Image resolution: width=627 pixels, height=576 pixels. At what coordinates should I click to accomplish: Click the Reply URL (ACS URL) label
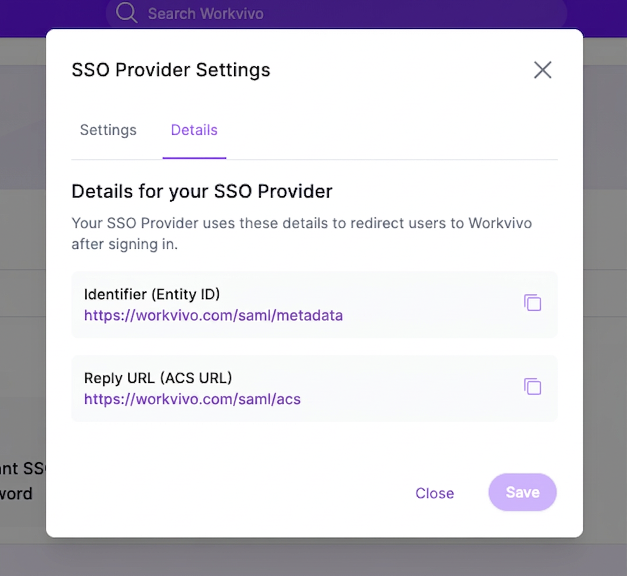click(158, 378)
